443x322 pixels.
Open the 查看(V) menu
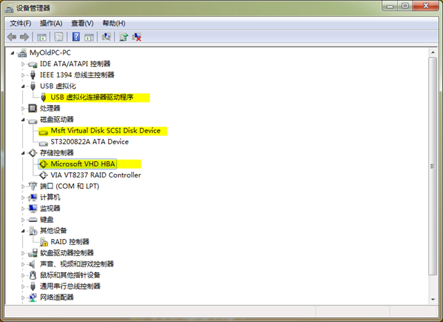coord(82,23)
